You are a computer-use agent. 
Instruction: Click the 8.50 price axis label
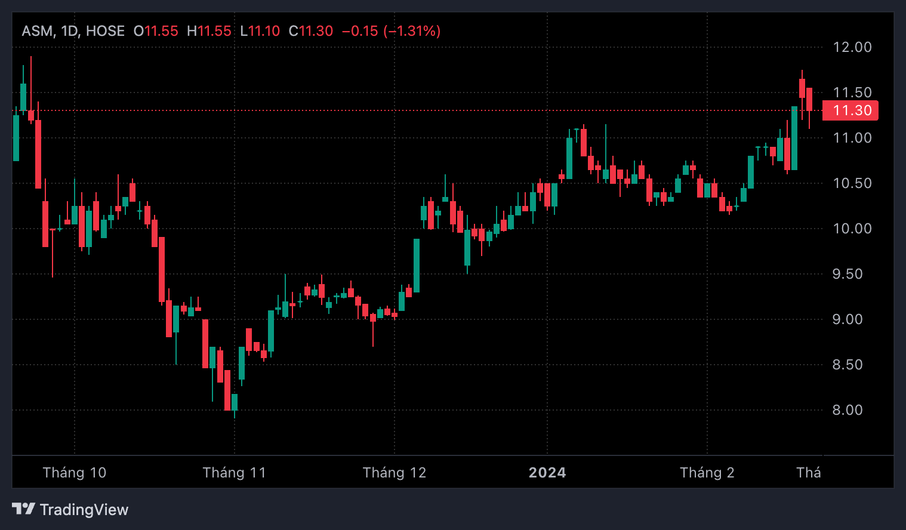848,365
